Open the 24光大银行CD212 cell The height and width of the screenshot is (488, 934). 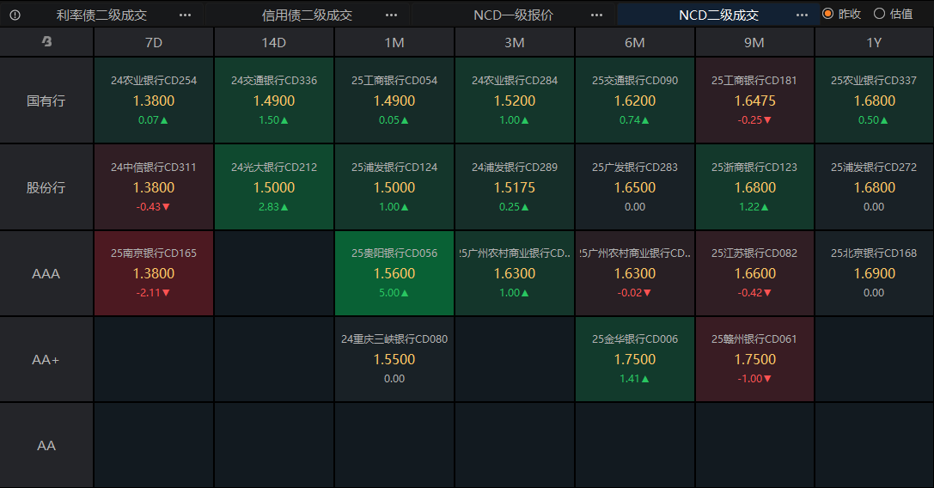(274, 187)
